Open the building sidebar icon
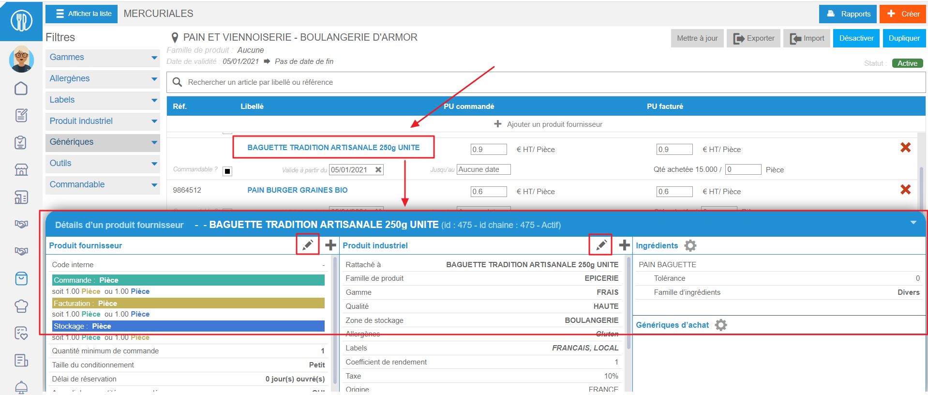 21,197
